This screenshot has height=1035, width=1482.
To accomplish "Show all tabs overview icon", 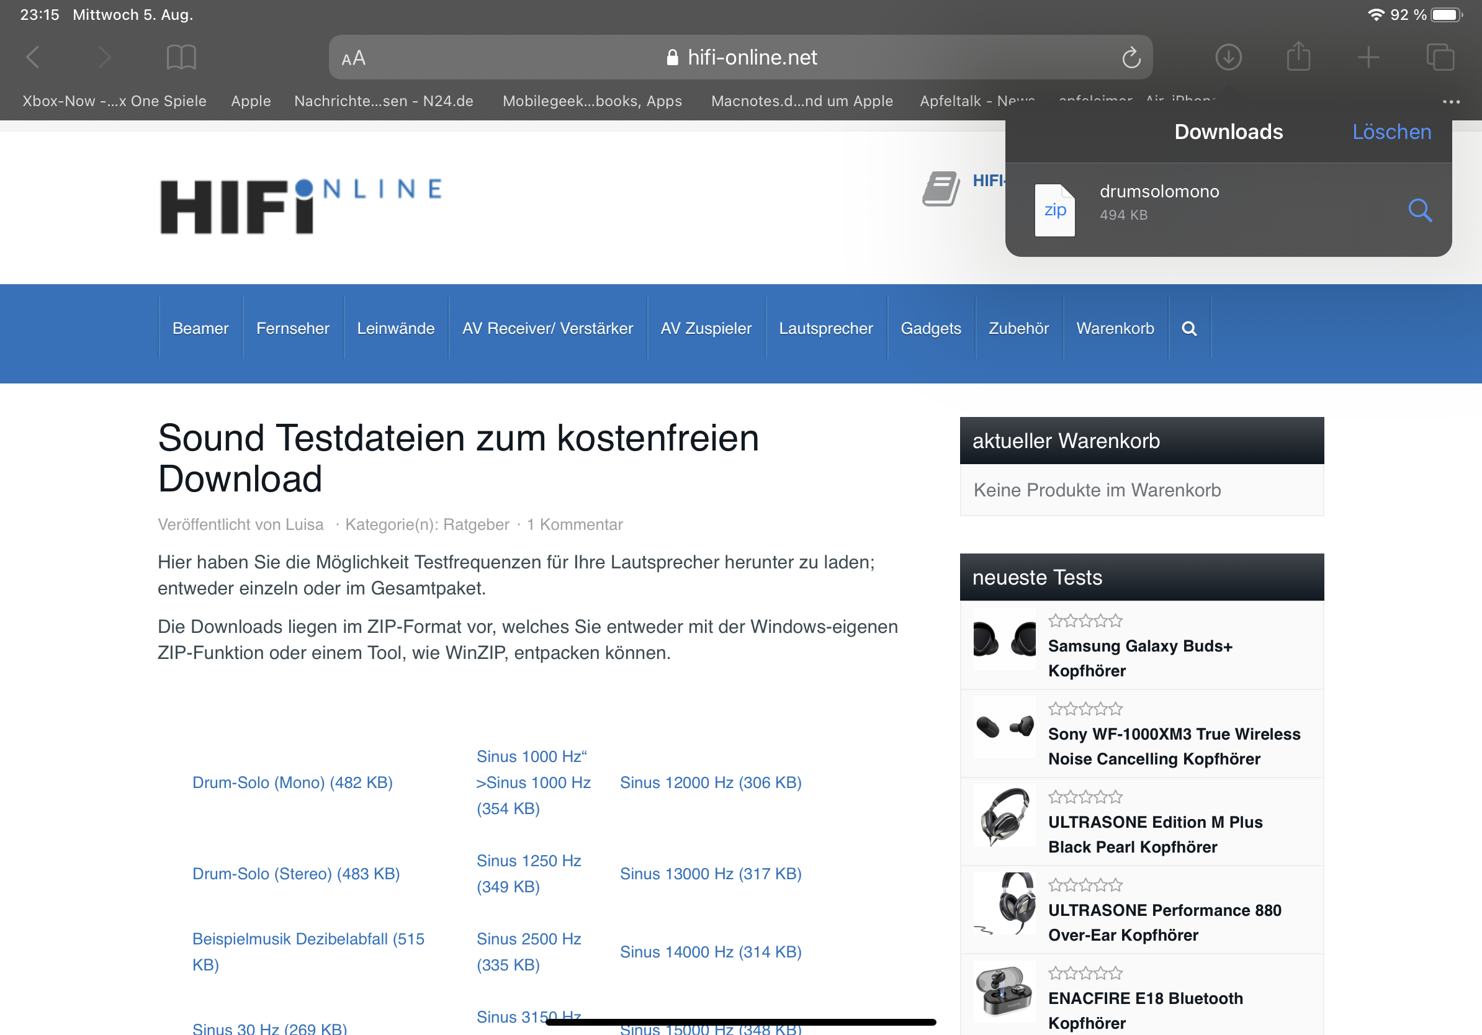I will click(x=1439, y=58).
